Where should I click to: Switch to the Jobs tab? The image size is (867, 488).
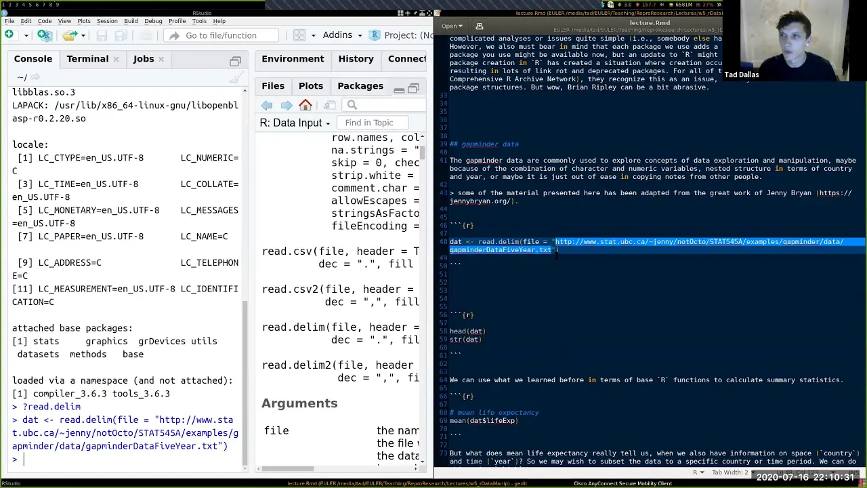[144, 59]
